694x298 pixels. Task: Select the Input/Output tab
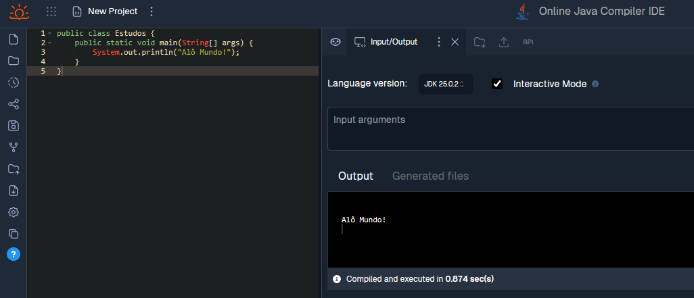(386, 42)
